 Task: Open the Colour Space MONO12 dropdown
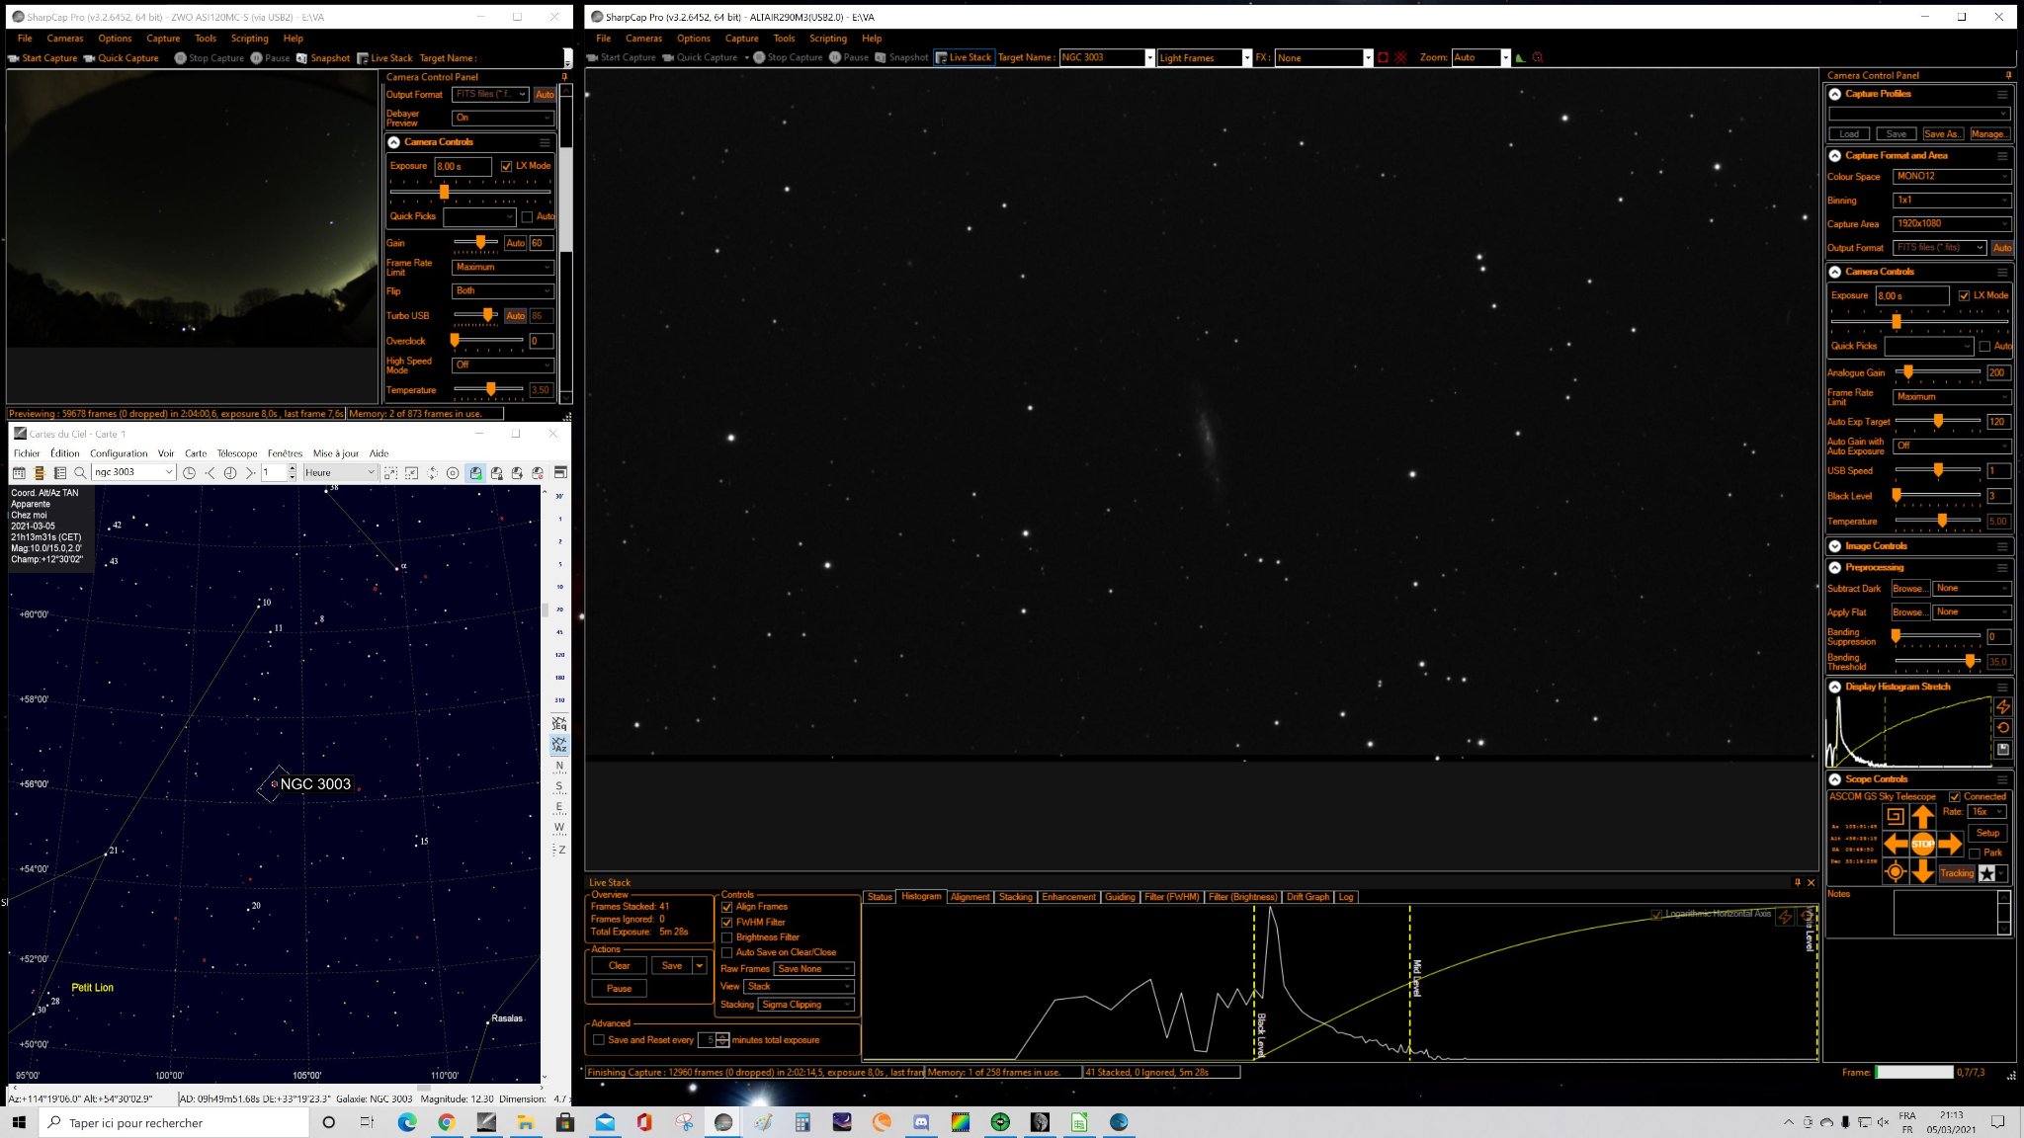1952,177
